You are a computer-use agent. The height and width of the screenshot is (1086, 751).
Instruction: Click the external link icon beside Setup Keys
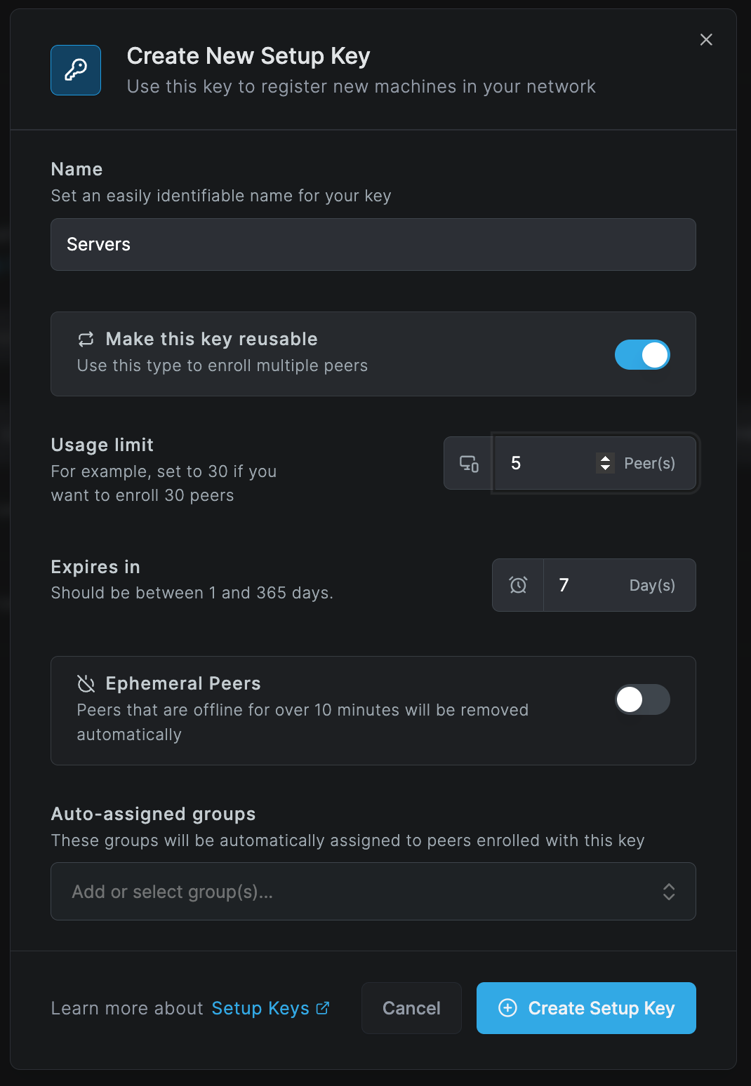(323, 1008)
